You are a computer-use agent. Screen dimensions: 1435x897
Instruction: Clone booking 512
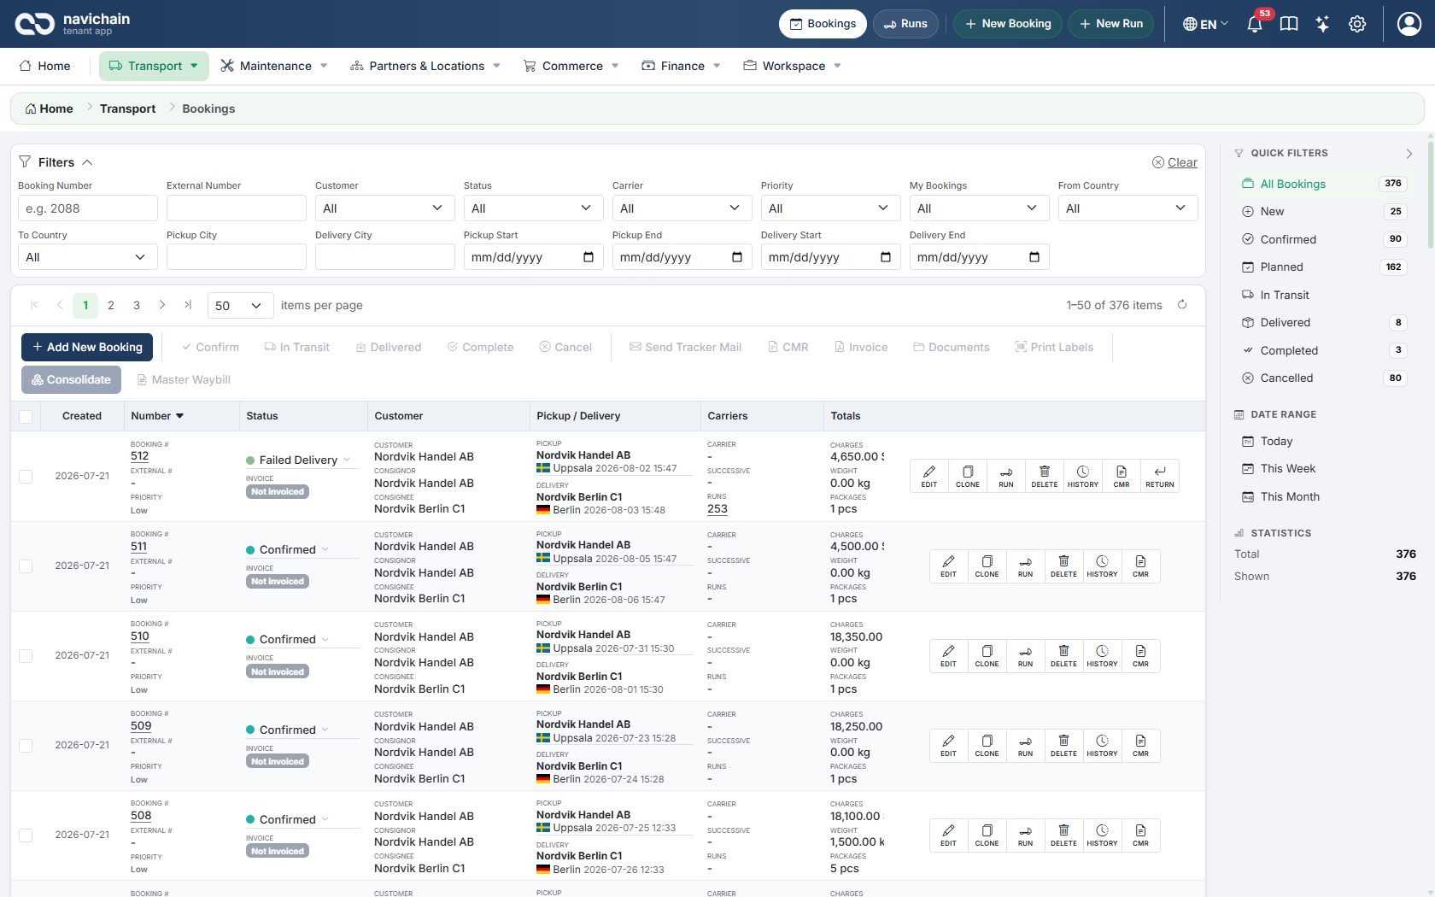[968, 476]
